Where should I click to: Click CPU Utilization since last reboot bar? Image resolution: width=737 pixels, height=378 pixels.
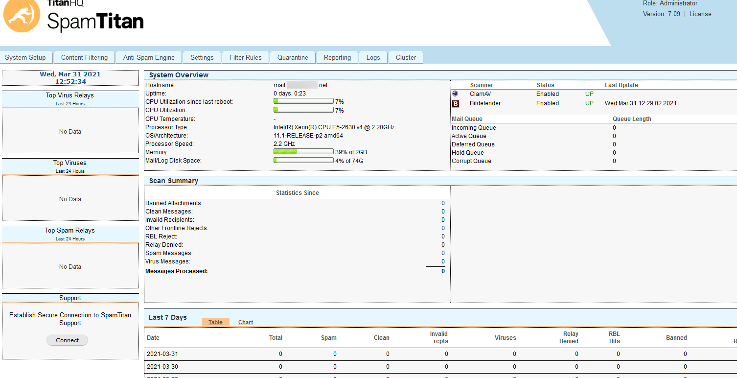[303, 101]
